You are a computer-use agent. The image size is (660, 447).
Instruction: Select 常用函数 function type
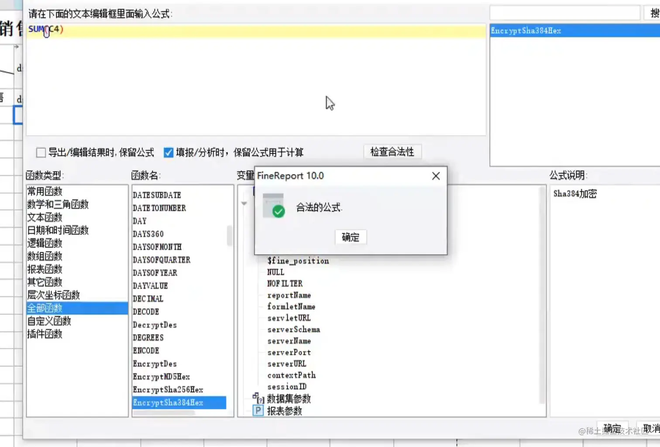click(77, 191)
